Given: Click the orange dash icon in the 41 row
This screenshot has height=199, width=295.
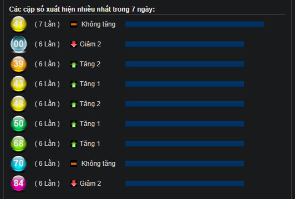Looking at the screenshot, I should (74, 24).
